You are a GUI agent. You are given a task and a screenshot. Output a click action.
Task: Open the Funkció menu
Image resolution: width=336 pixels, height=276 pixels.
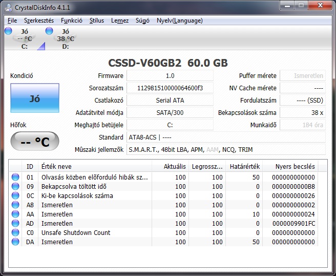pos(72,21)
